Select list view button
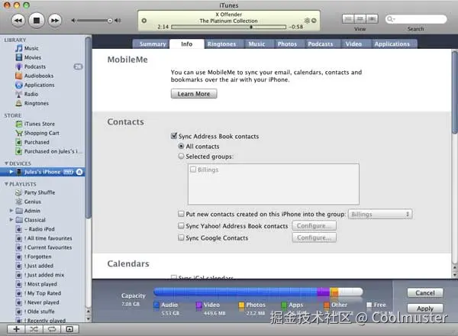Viewport: 458px width, 336px height. pos(348,19)
